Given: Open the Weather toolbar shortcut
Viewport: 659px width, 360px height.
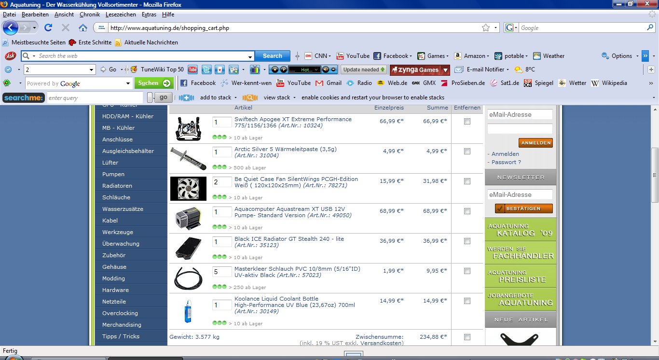Looking at the screenshot, I should [x=549, y=56].
